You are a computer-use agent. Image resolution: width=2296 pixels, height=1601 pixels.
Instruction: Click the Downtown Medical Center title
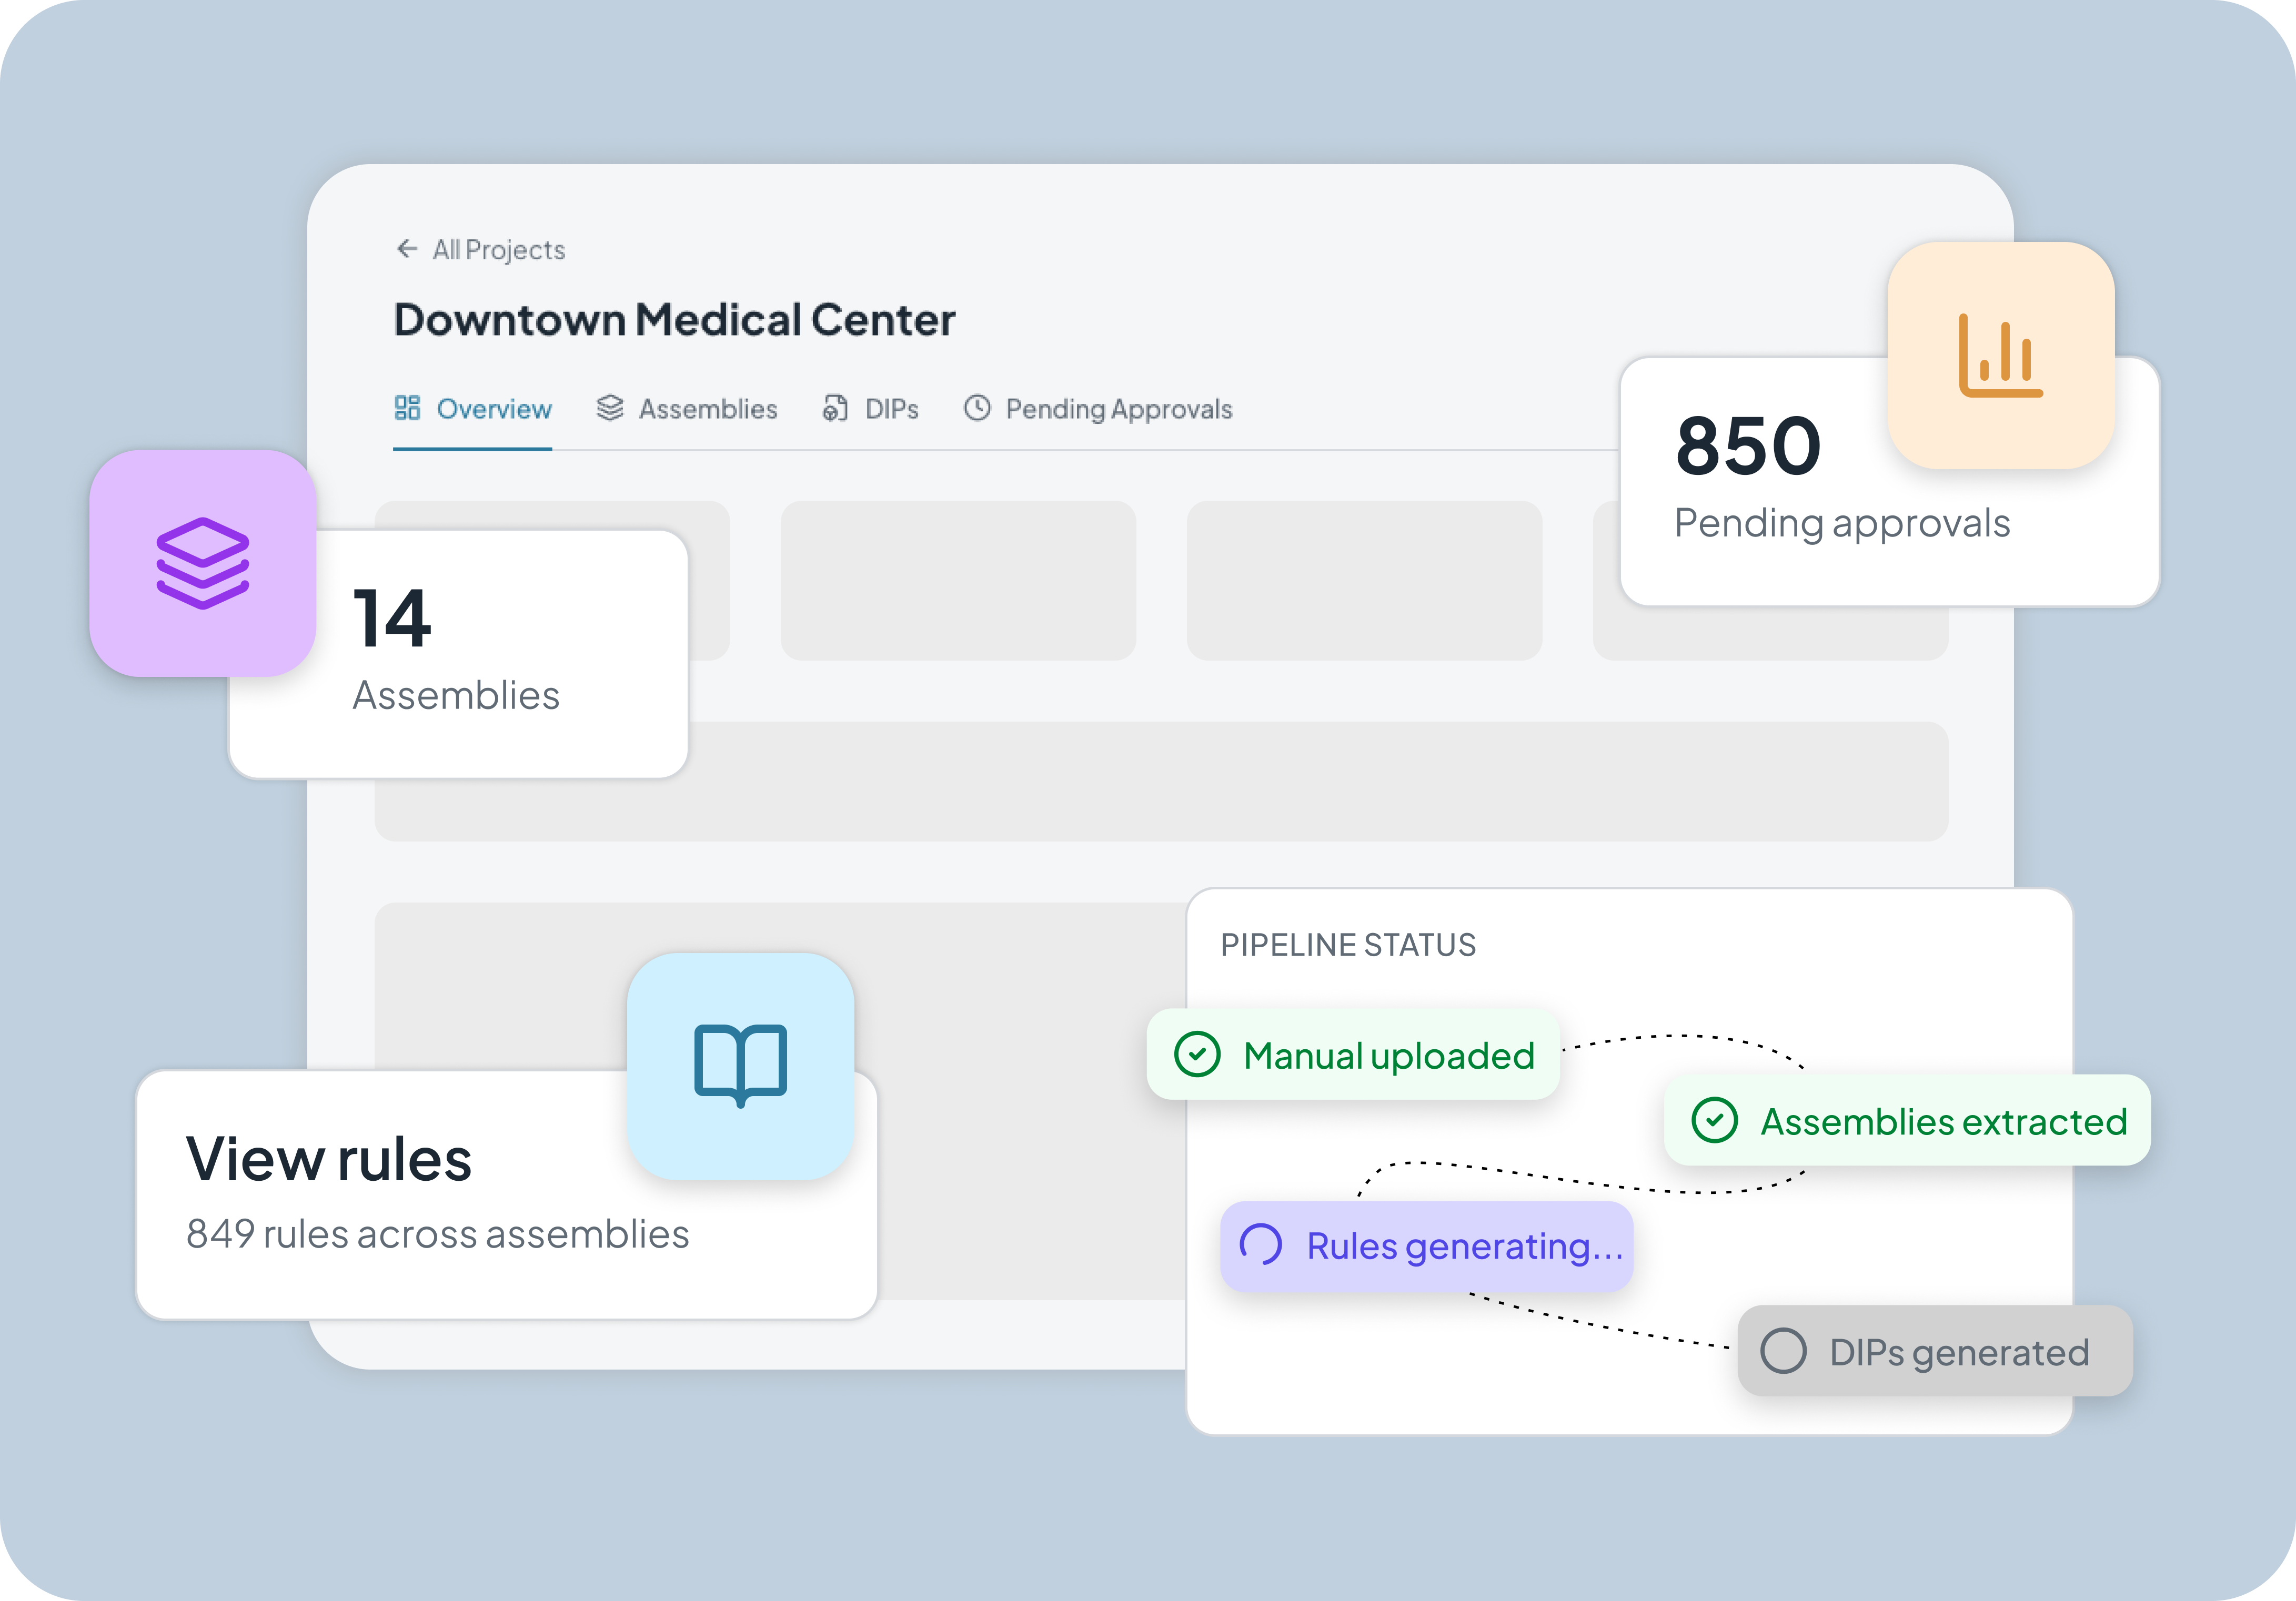674,320
